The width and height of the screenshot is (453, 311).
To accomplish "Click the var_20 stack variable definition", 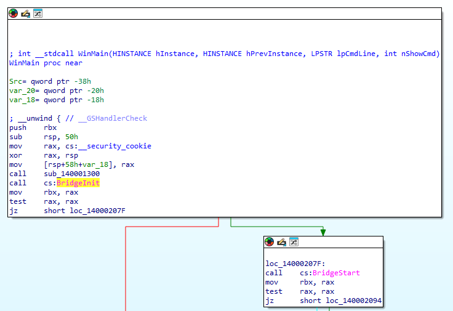I will point(22,91).
